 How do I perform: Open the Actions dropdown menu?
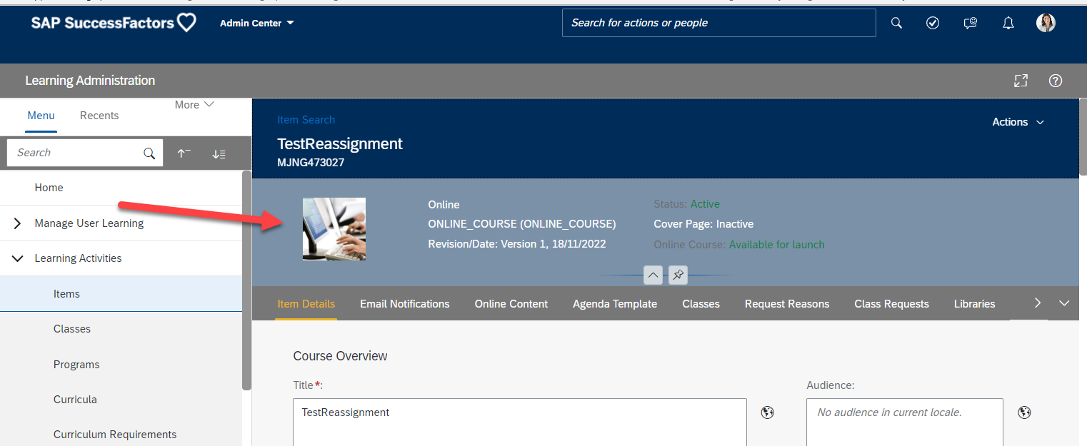tap(1018, 122)
